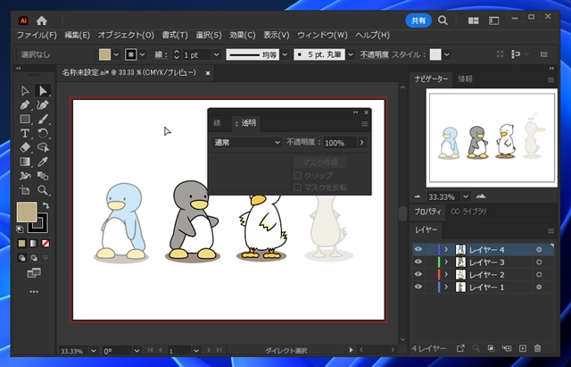Image resolution: width=571 pixels, height=367 pixels.
Task: Open Arrange Documents icon
Action: tap(474, 21)
